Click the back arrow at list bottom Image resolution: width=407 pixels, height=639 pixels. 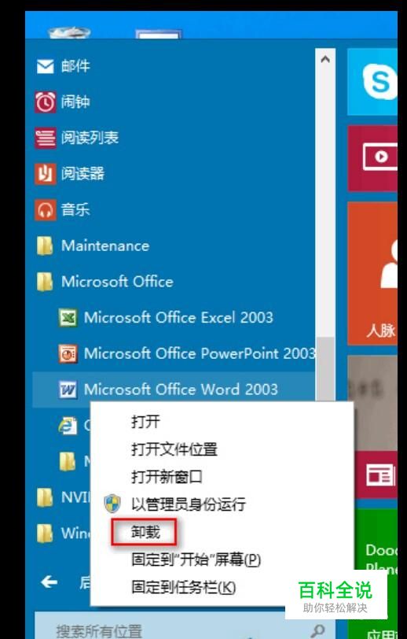(x=49, y=582)
